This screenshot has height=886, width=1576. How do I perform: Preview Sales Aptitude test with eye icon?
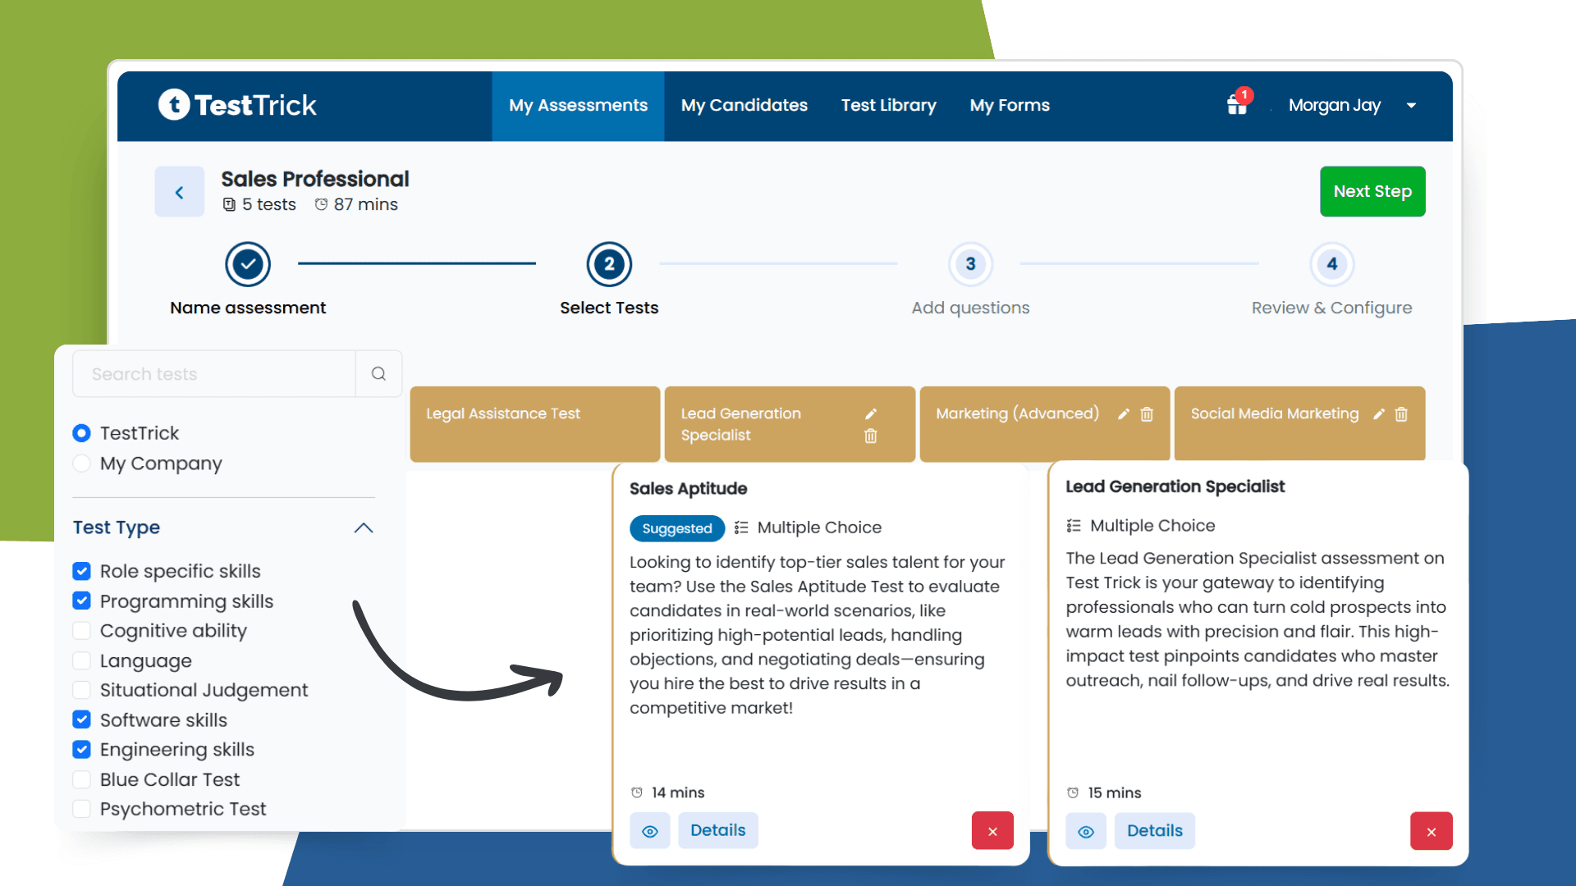click(x=649, y=831)
